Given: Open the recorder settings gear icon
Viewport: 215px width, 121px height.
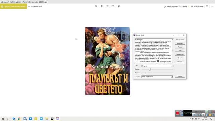Looking at the screenshot, I should (213, 115).
